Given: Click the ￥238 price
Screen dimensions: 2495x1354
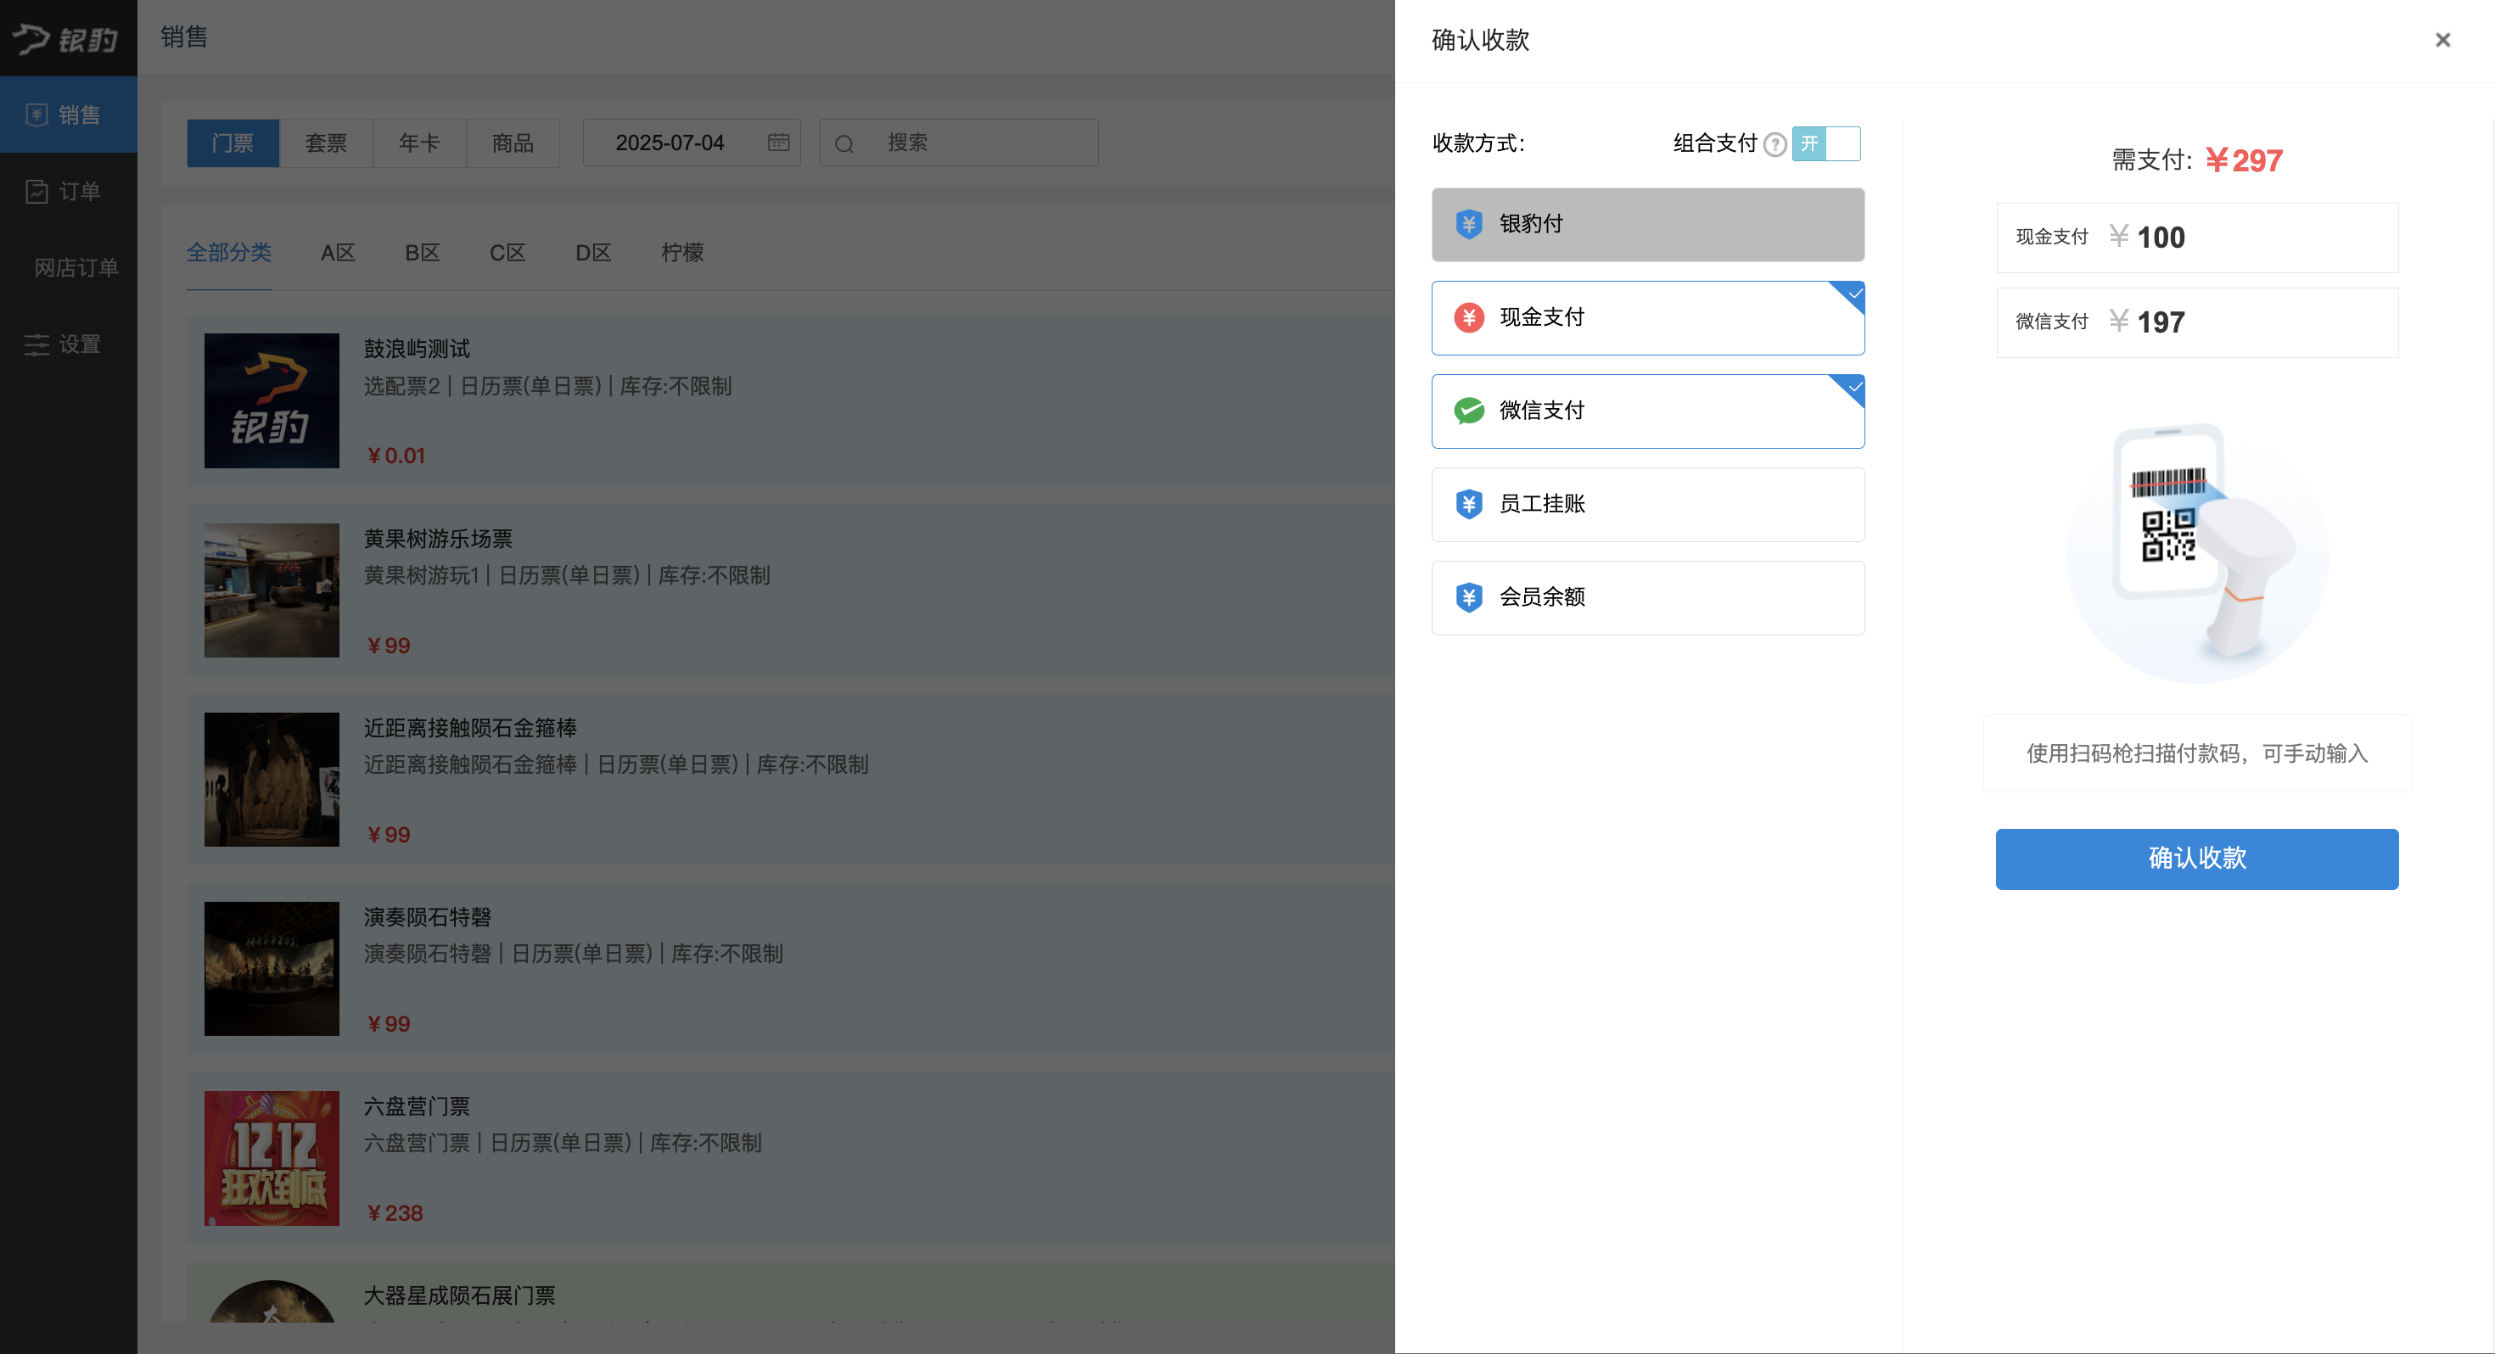Looking at the screenshot, I should 395,1212.
